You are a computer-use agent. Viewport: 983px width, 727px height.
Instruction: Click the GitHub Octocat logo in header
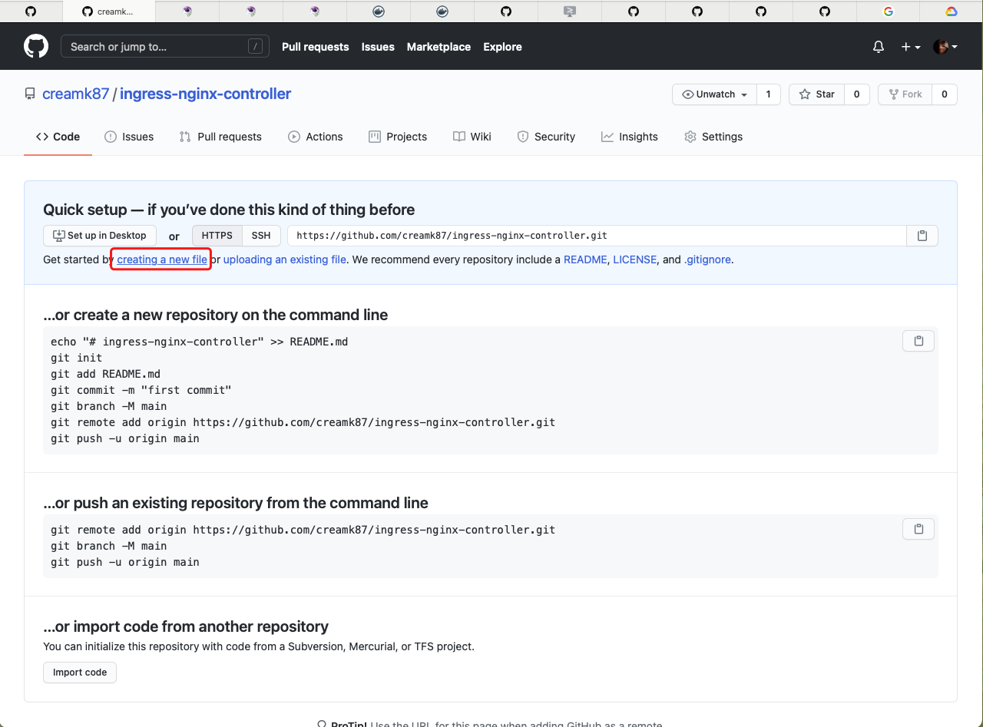pyautogui.click(x=36, y=47)
